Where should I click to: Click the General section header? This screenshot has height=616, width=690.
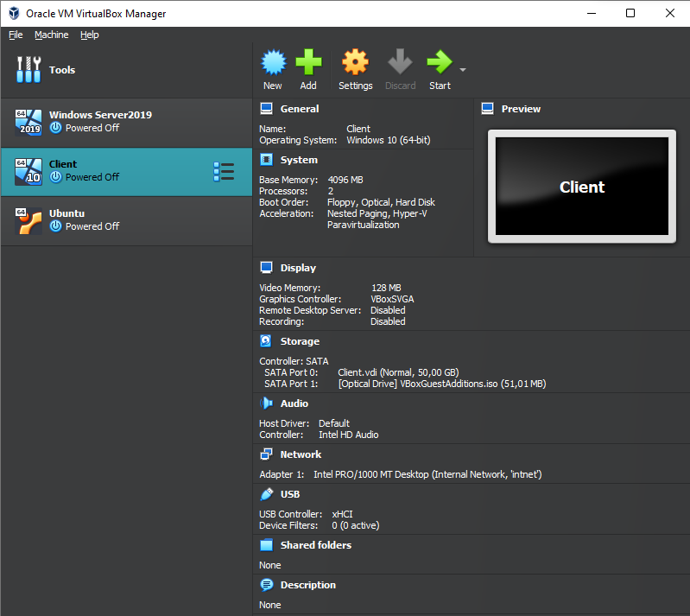[299, 109]
